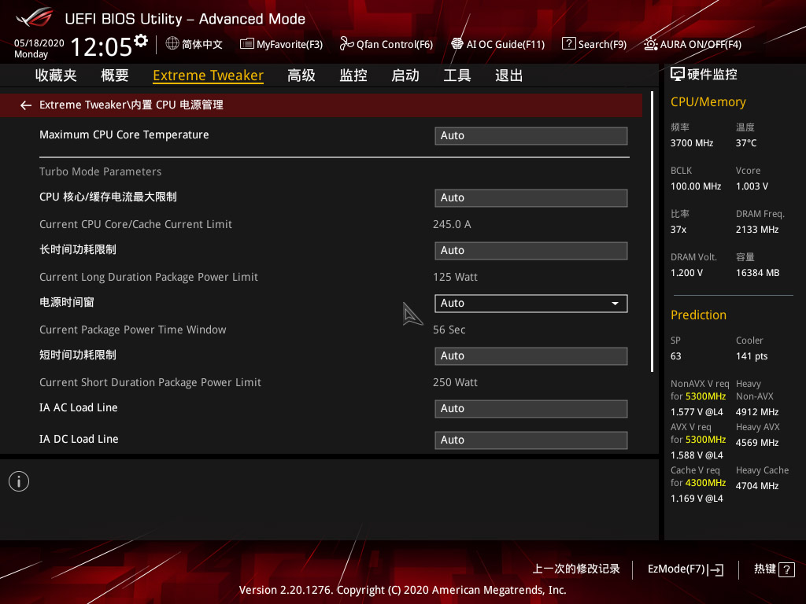Expand the 电源时间窗 Auto dropdown

click(531, 303)
